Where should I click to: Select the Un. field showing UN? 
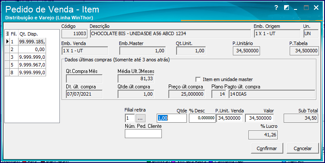[x=311, y=34]
